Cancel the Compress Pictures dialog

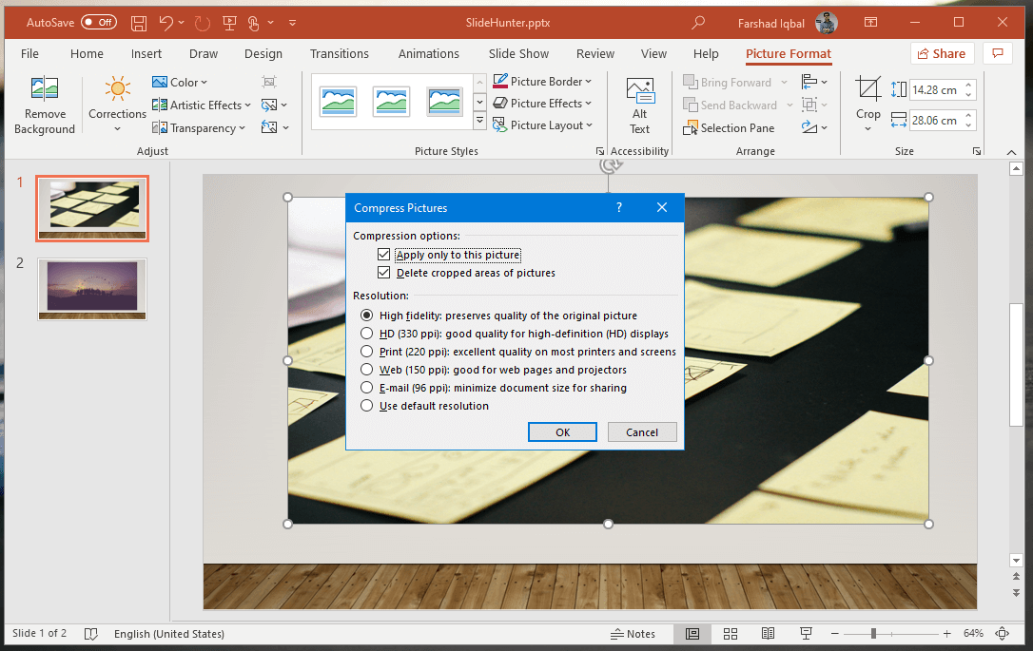642,432
